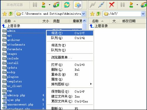
Task: Click the local pane favorites star icon
Action: 5,14
